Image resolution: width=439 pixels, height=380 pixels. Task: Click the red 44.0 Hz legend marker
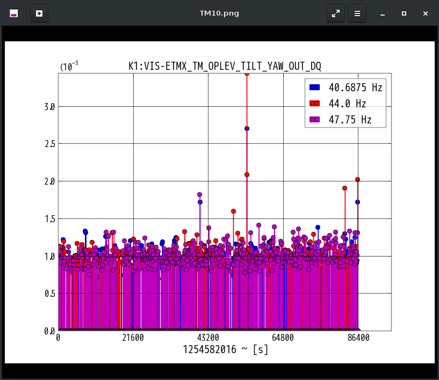point(315,104)
